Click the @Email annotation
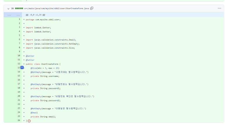 [34, 113]
